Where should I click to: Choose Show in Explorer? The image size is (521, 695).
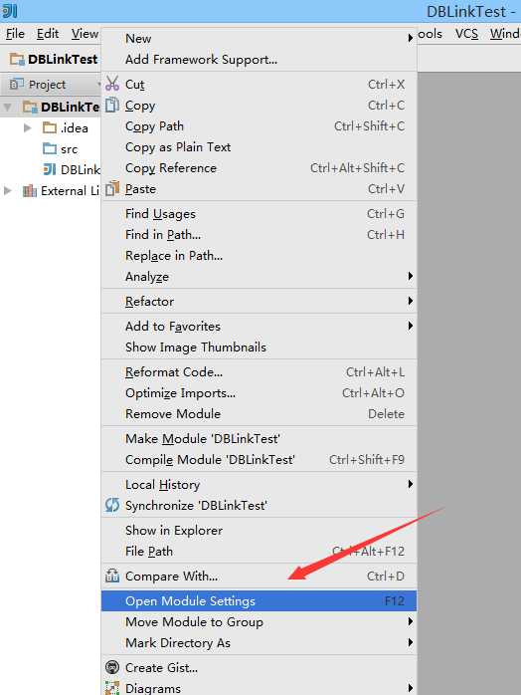coord(259,530)
